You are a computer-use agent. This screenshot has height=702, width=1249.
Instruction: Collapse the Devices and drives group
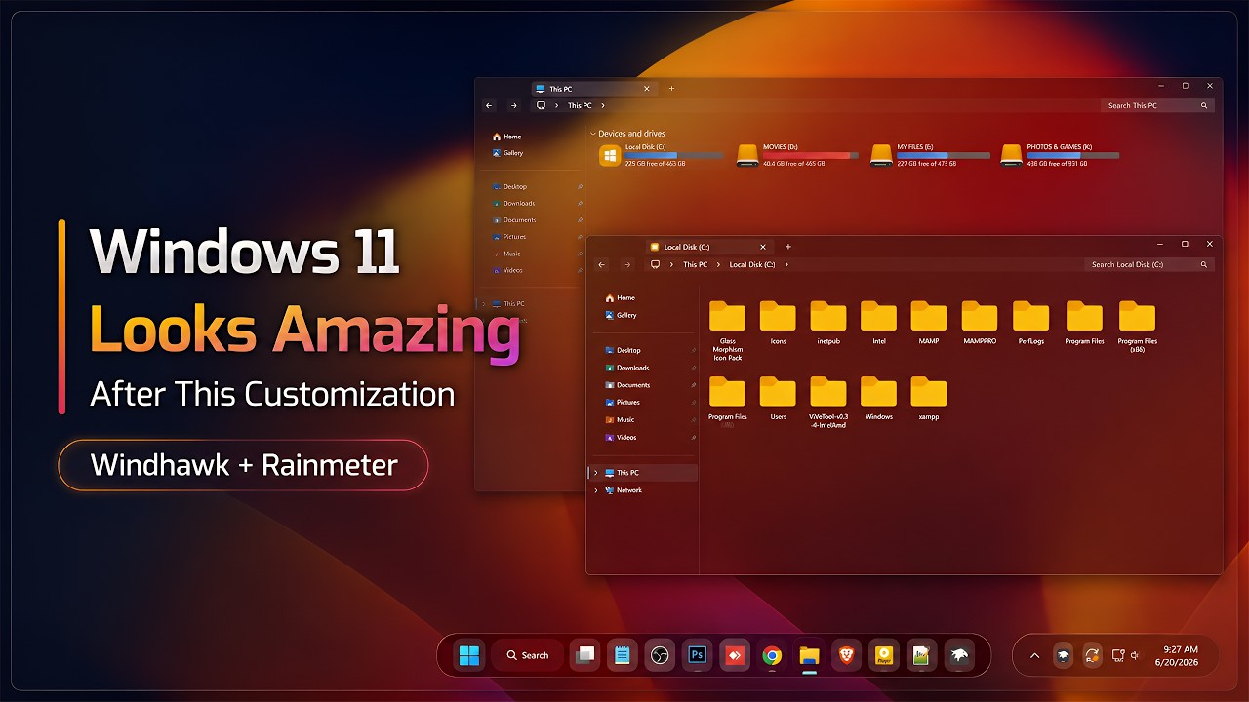point(593,134)
